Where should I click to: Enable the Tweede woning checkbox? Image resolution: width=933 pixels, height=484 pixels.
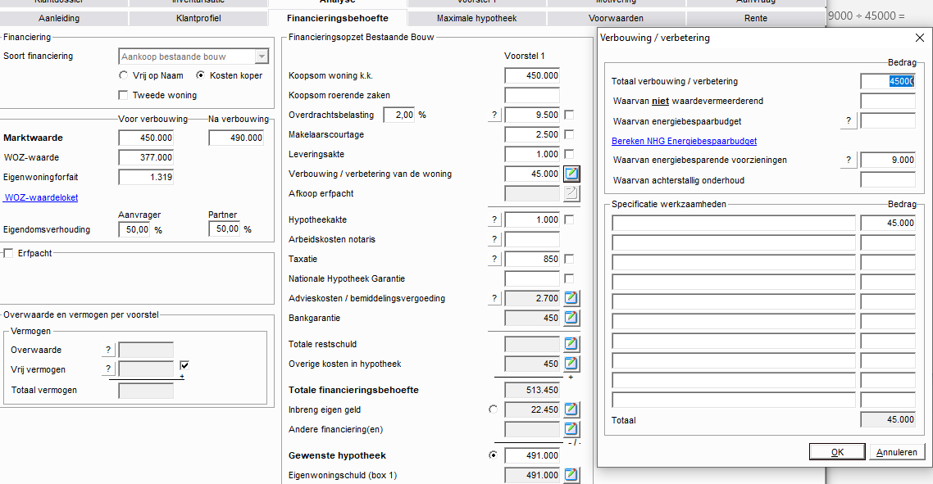[124, 95]
